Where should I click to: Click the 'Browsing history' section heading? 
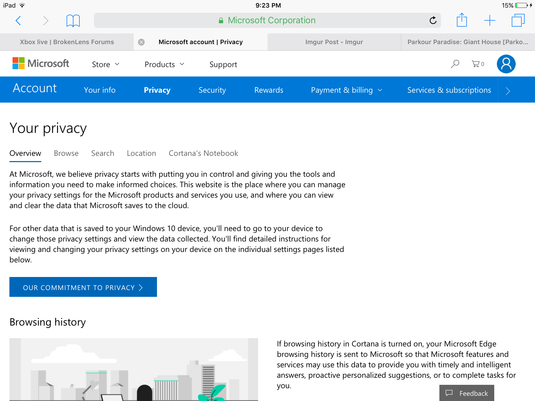pyautogui.click(x=48, y=322)
